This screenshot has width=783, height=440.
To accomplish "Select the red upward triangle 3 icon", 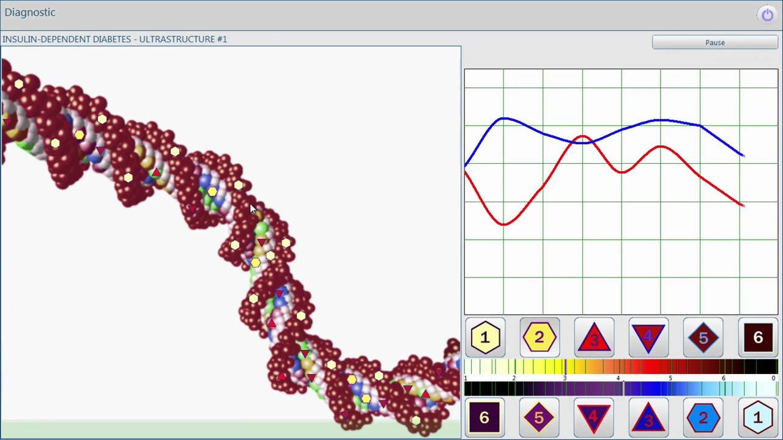I will (594, 337).
